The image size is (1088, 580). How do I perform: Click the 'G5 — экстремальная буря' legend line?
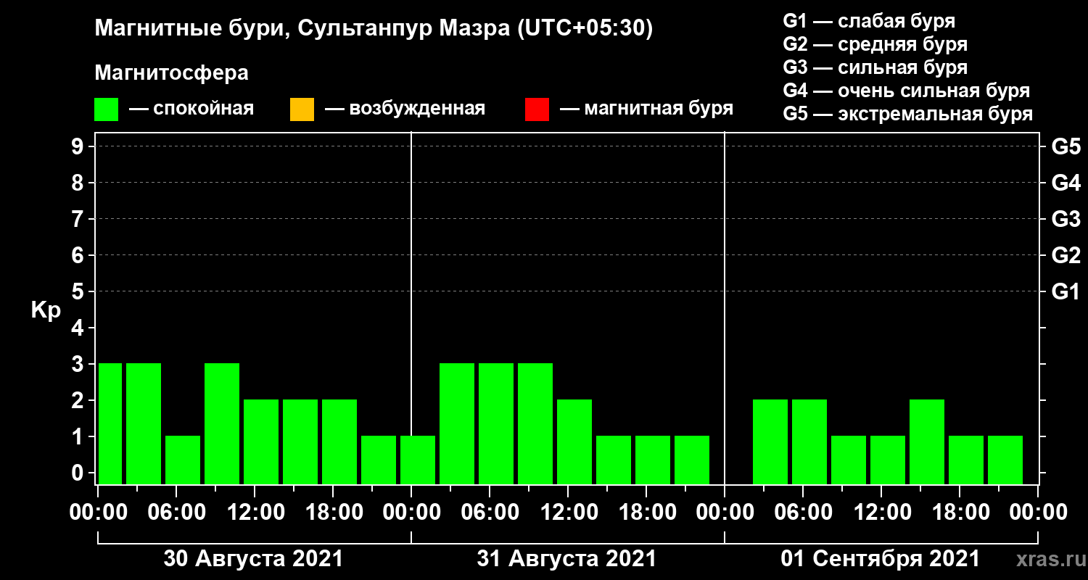tap(908, 114)
